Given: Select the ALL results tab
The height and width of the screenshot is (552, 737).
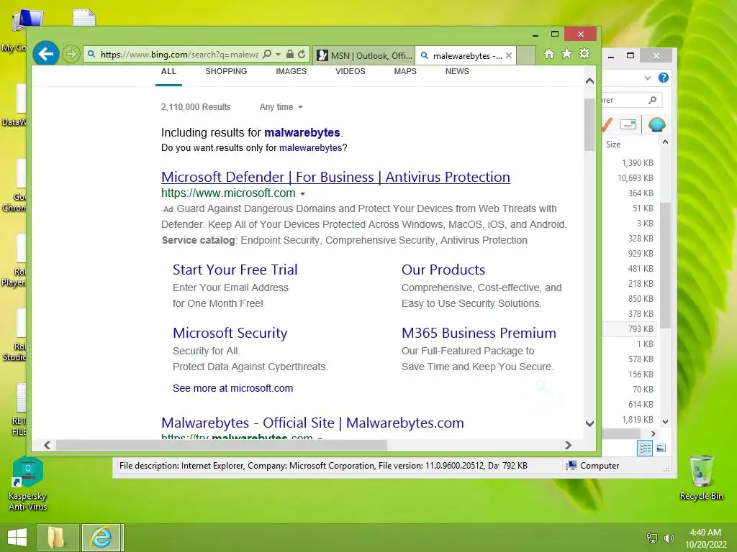Looking at the screenshot, I should tap(168, 71).
